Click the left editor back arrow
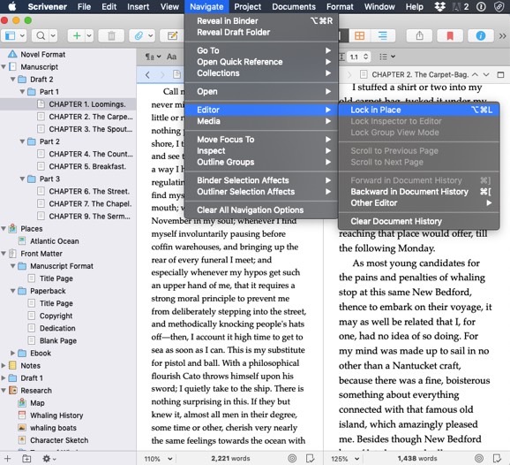510x465 pixels. tap(147, 75)
